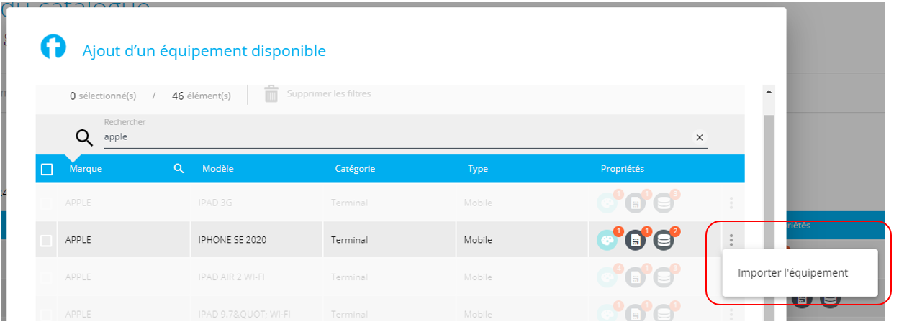899x324 pixels.
Task: Tick the select-all checkbox in table header
Action: tap(47, 170)
